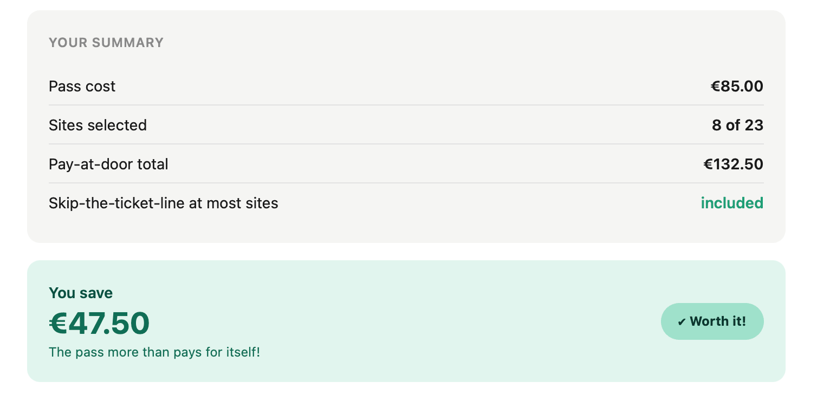
Task: Click the large €47.50 savings amount
Action: point(99,324)
